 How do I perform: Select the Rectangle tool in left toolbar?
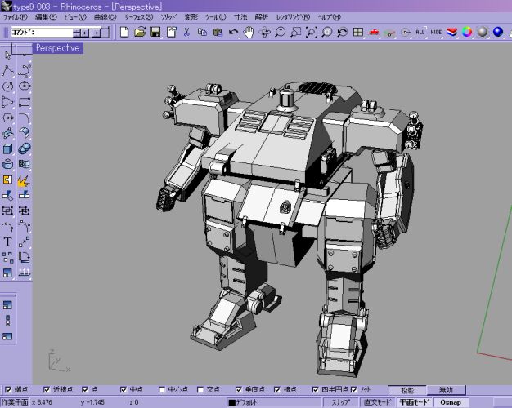click(25, 102)
